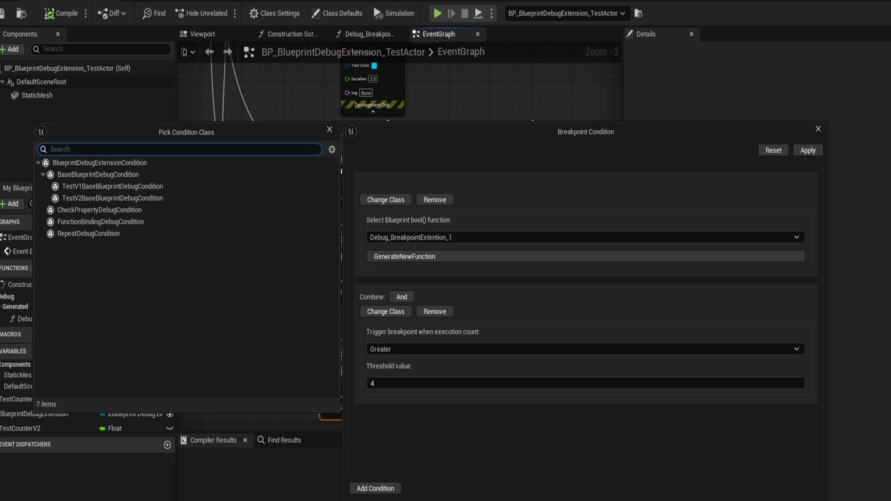
Task: Go back in graph navigation history
Action: tap(209, 51)
